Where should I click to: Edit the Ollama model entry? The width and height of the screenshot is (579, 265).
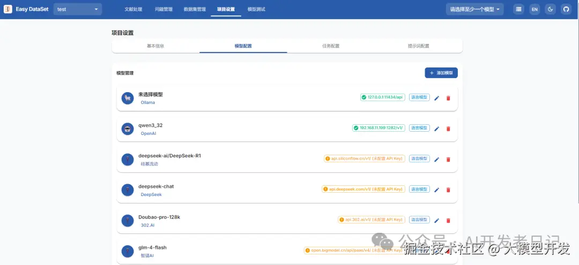coord(437,98)
